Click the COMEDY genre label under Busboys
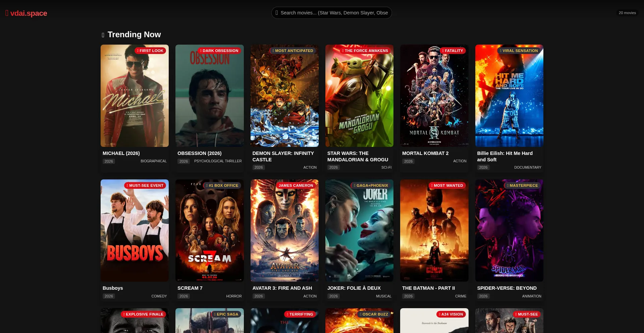The width and height of the screenshot is (644, 333). [x=159, y=296]
